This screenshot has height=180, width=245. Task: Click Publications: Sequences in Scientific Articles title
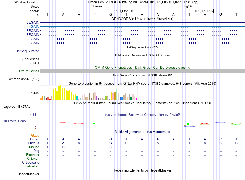click(142, 55)
